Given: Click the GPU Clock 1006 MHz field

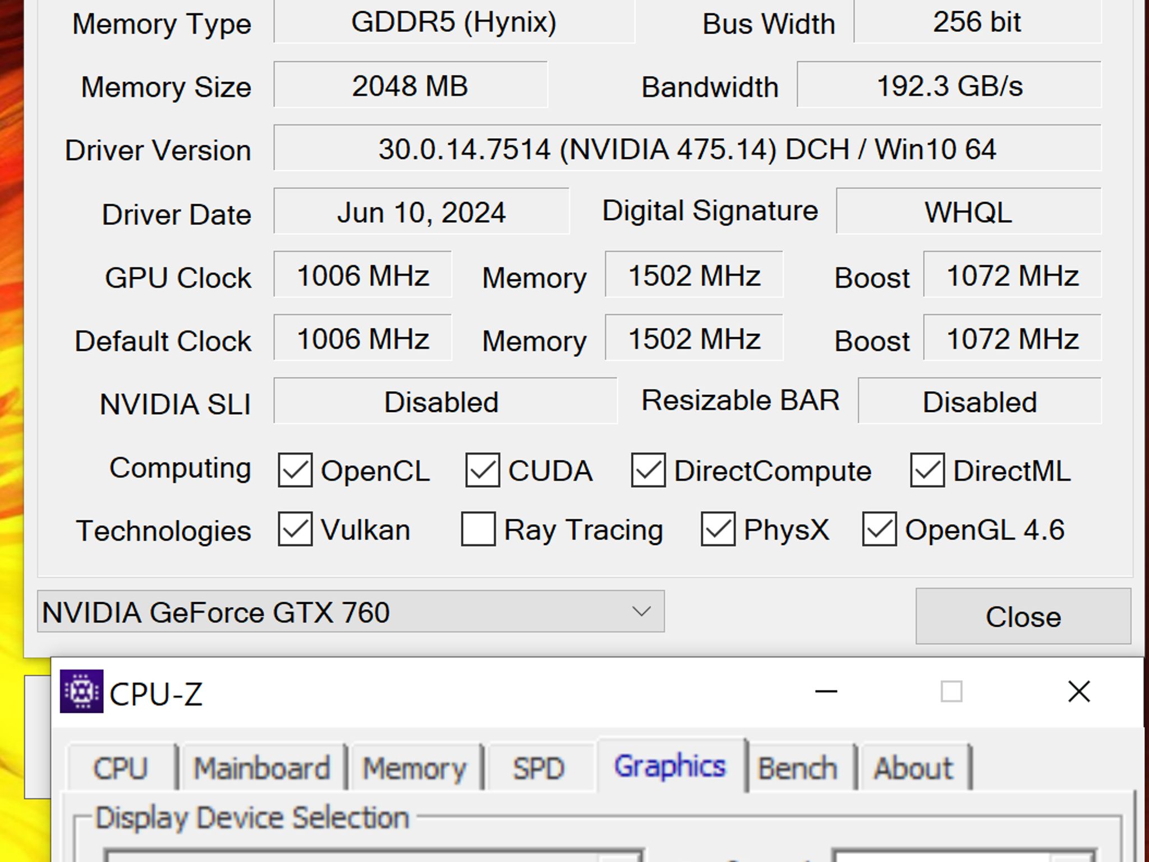Looking at the screenshot, I should coord(362,274).
